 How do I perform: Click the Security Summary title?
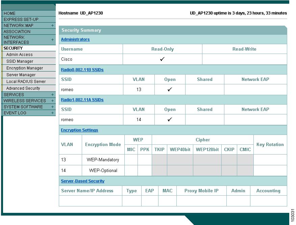tap(81, 30)
